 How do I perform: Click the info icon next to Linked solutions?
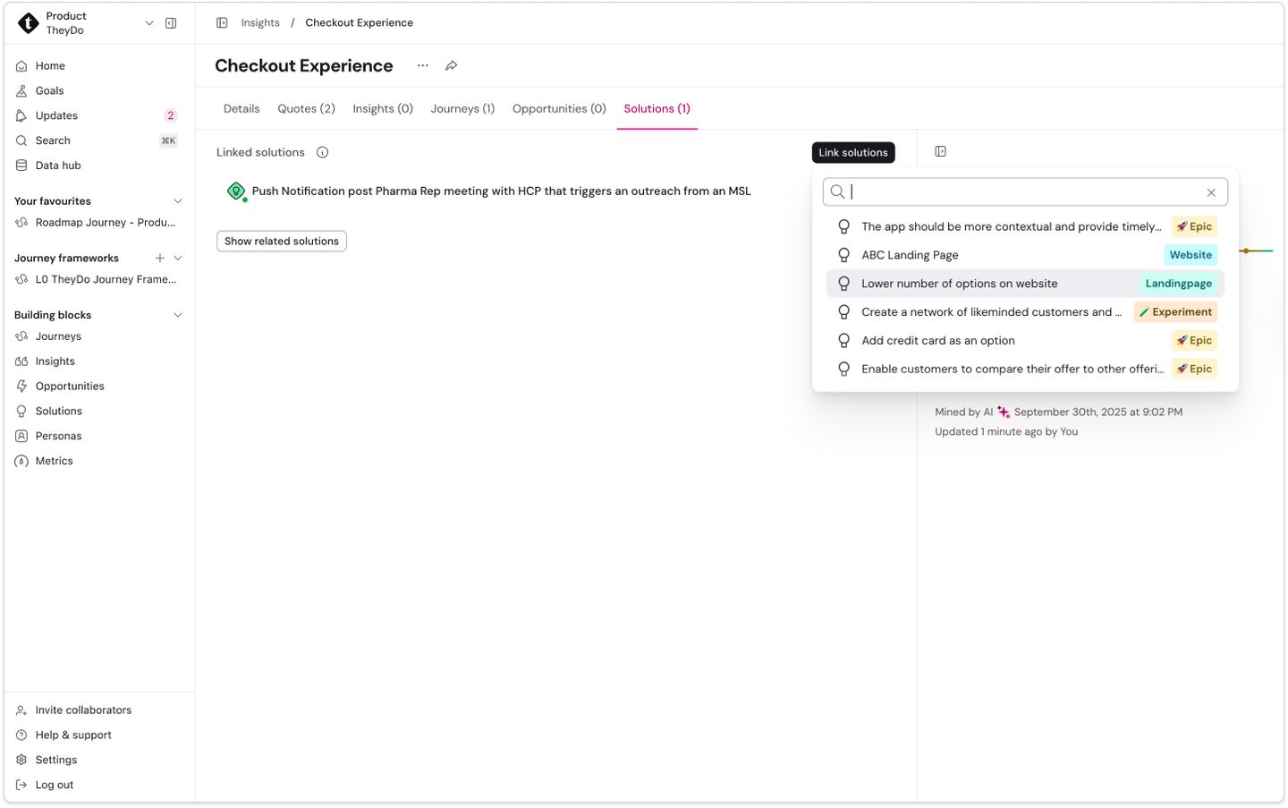322,152
